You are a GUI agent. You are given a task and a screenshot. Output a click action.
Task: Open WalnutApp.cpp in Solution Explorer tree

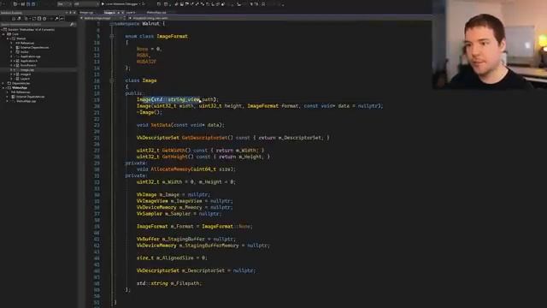[x=26, y=101]
